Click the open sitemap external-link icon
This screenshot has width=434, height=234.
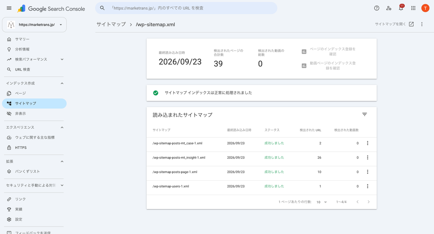click(411, 24)
